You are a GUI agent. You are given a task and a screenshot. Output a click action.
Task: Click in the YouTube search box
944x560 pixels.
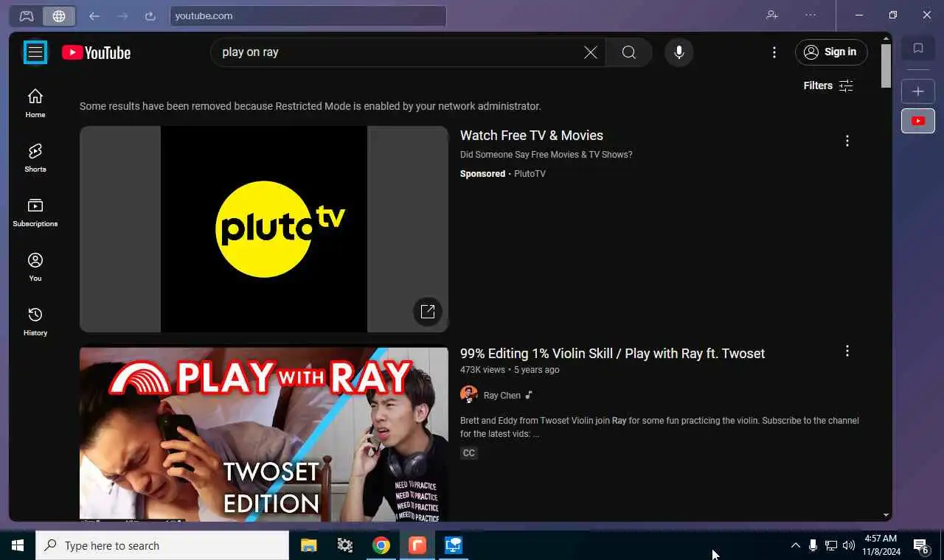(398, 52)
